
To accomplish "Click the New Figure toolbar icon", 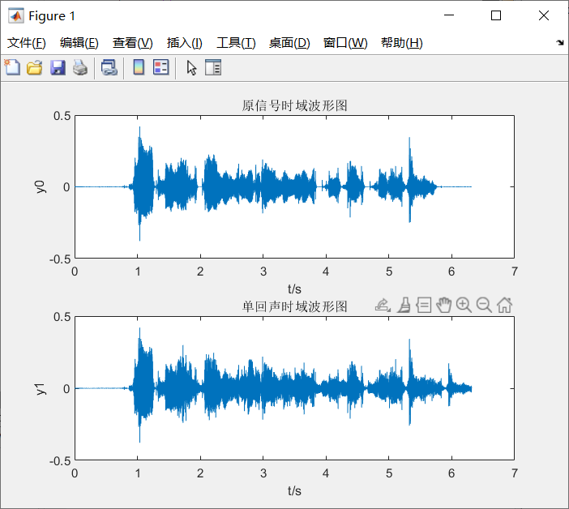I will (x=12, y=67).
